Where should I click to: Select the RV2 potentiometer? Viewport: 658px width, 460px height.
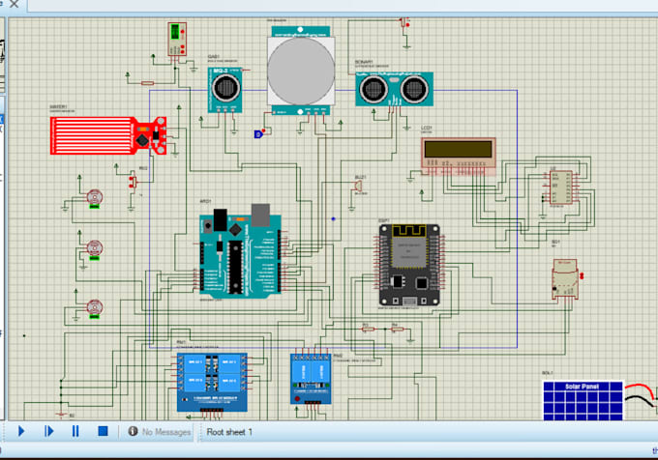pos(133,182)
